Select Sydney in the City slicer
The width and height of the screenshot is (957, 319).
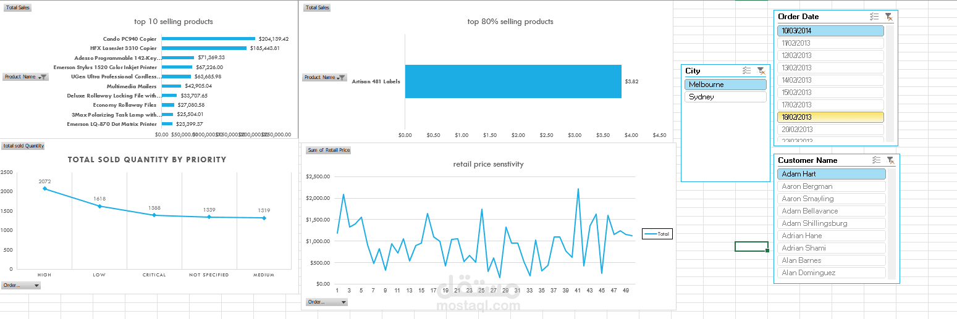coord(725,97)
